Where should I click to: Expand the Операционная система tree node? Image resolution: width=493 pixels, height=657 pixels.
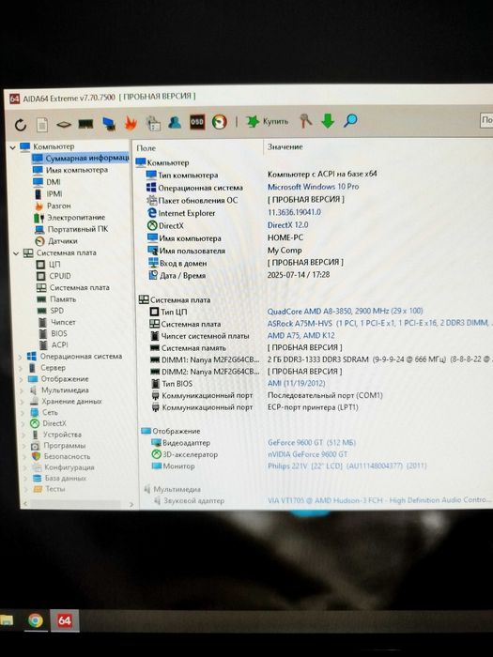pos(20,357)
